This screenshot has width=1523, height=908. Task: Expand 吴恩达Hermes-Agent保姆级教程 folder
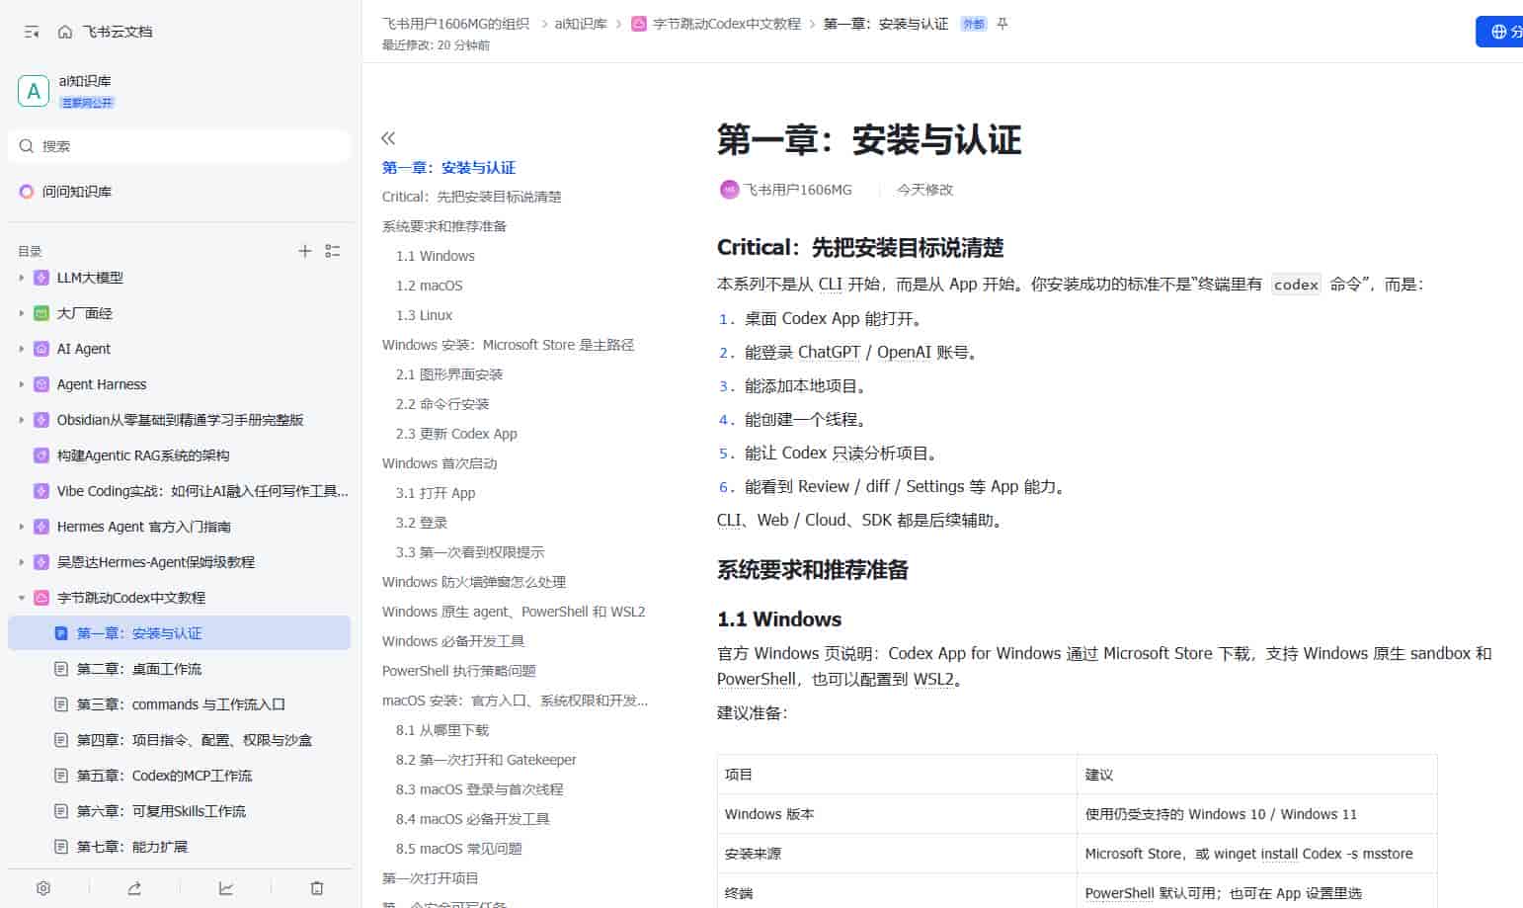22,563
